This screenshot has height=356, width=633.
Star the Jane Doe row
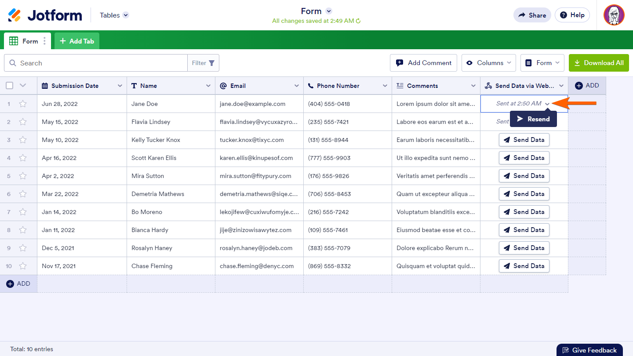23,104
